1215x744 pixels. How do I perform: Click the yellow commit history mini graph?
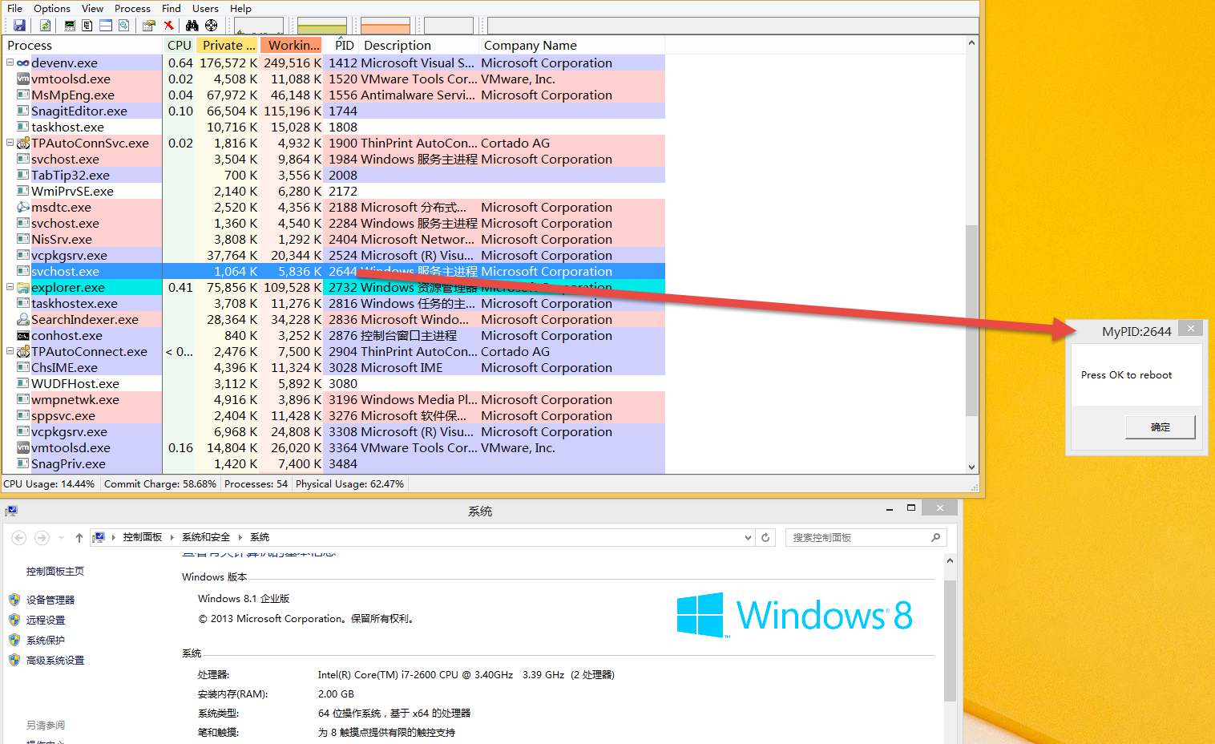(321, 26)
